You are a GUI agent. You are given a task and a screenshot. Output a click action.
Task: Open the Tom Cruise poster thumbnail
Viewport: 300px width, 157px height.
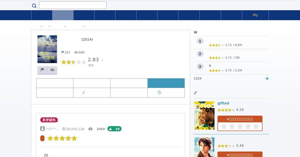[204, 147]
